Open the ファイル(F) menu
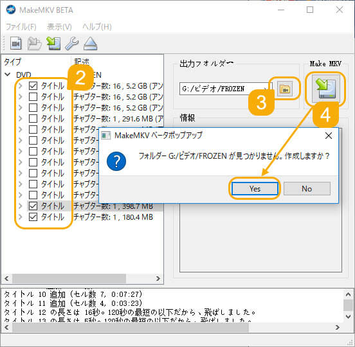355x347 pixels. (21, 27)
